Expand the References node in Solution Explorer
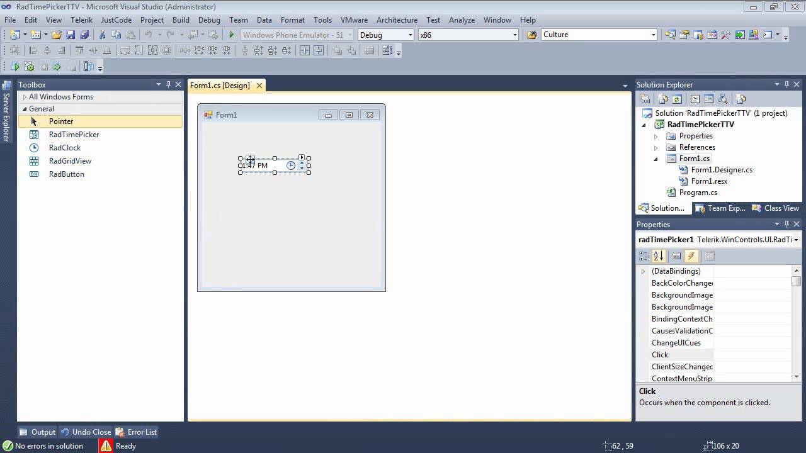The image size is (806, 453). (x=656, y=147)
